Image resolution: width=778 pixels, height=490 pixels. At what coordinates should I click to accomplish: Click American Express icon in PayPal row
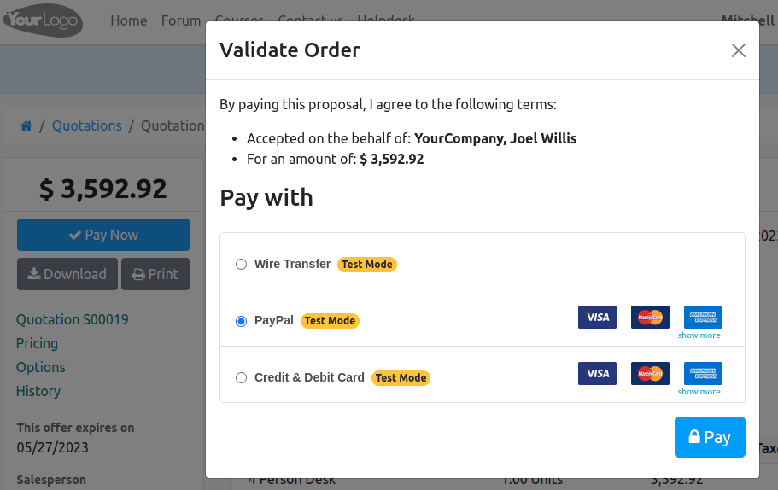(703, 317)
